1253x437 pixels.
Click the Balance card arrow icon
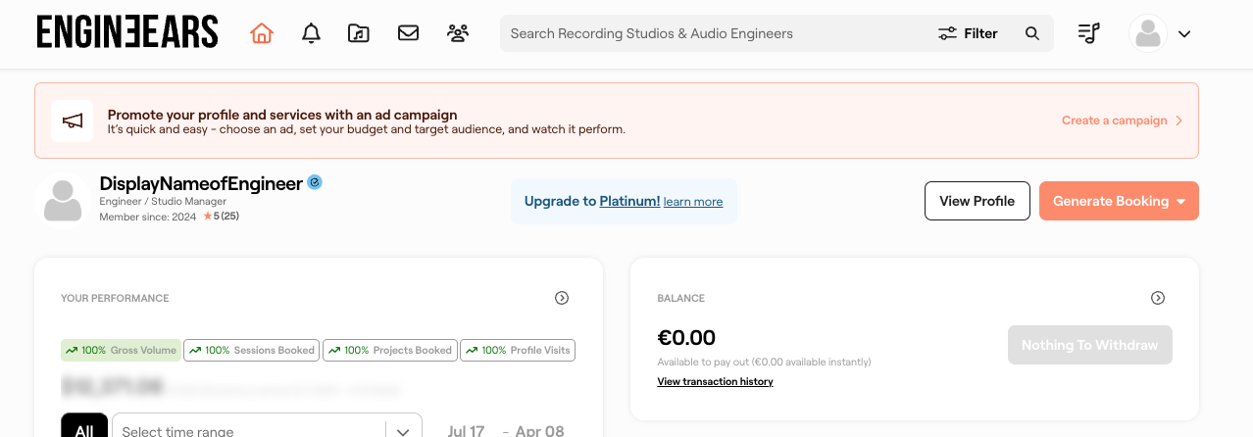click(x=1158, y=298)
